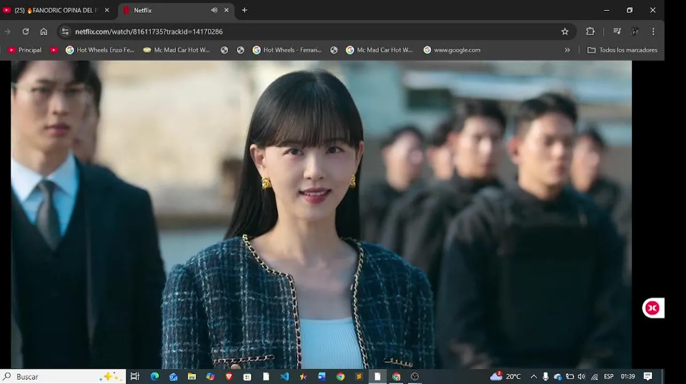
Task: Launch Microsoft Edge from the taskbar
Action: coord(155,377)
